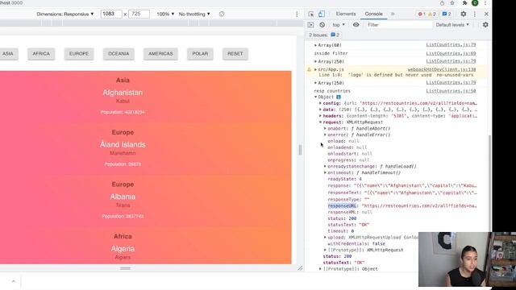Click the Algeria country name
This screenshot has width=516, height=290.
tap(123, 249)
